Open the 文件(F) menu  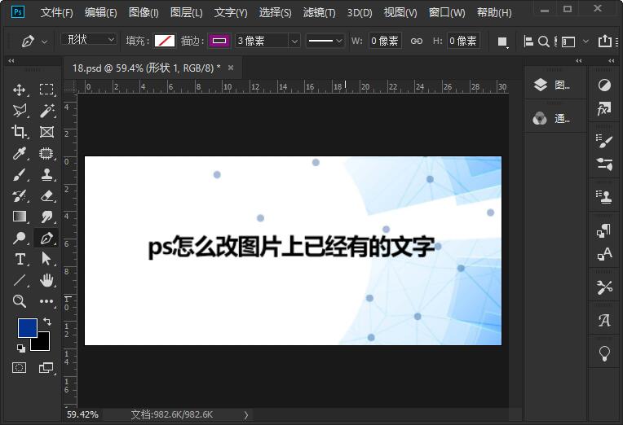point(57,13)
